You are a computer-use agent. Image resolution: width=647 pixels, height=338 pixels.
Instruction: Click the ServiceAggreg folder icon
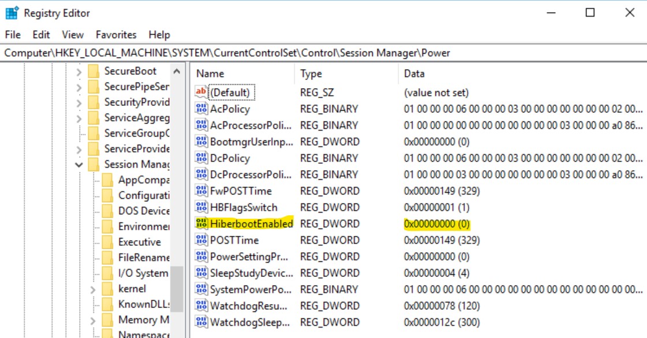pyautogui.click(x=94, y=117)
